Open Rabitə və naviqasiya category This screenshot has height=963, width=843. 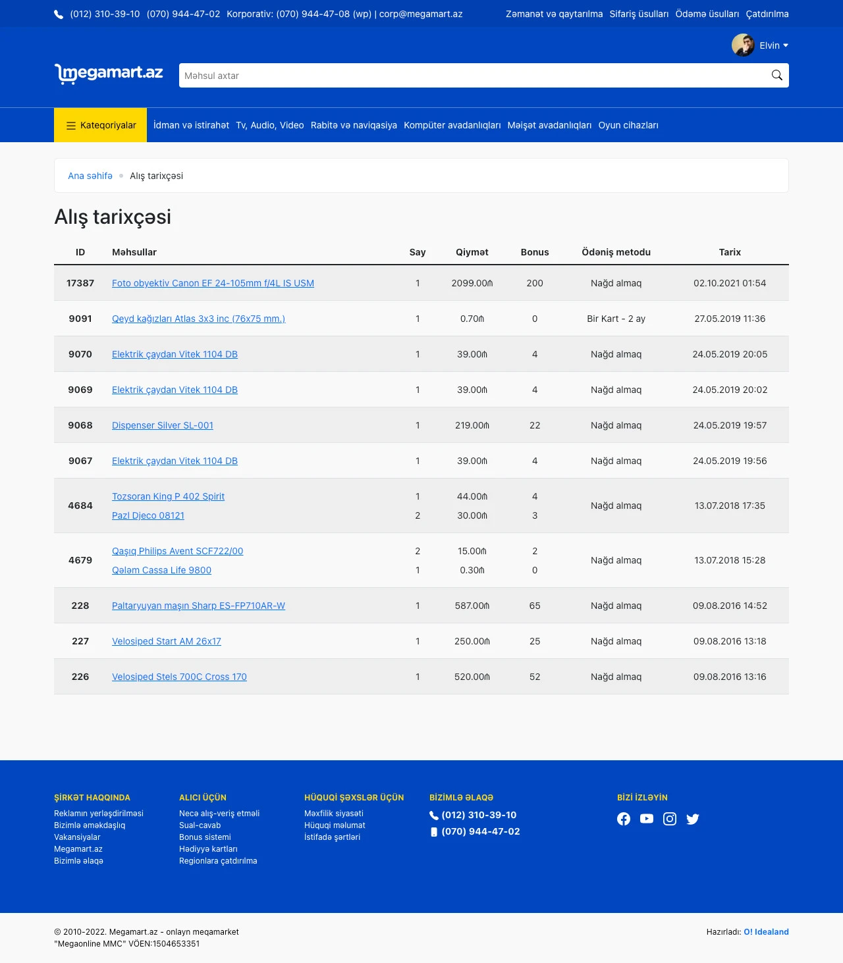354,125
